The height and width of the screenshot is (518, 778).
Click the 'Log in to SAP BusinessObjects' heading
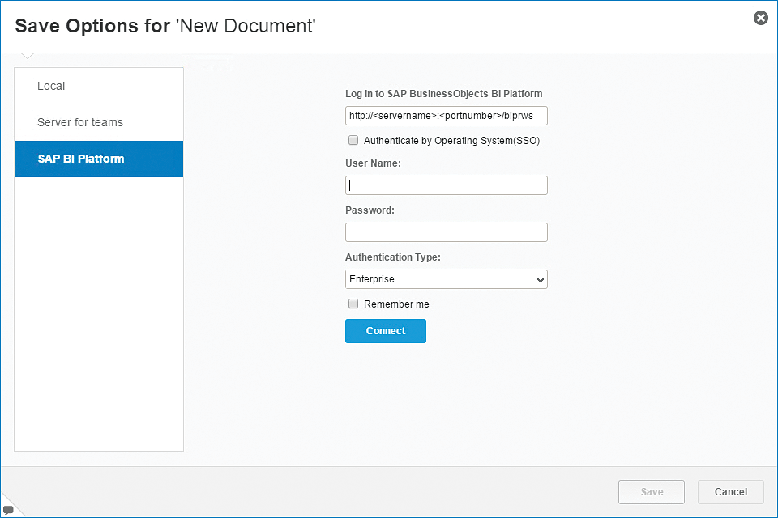[x=443, y=94]
